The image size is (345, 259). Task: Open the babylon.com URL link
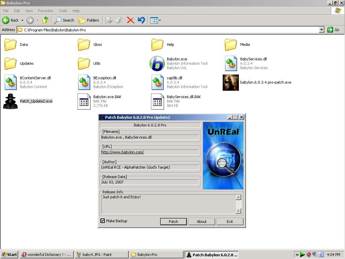[x=123, y=152]
